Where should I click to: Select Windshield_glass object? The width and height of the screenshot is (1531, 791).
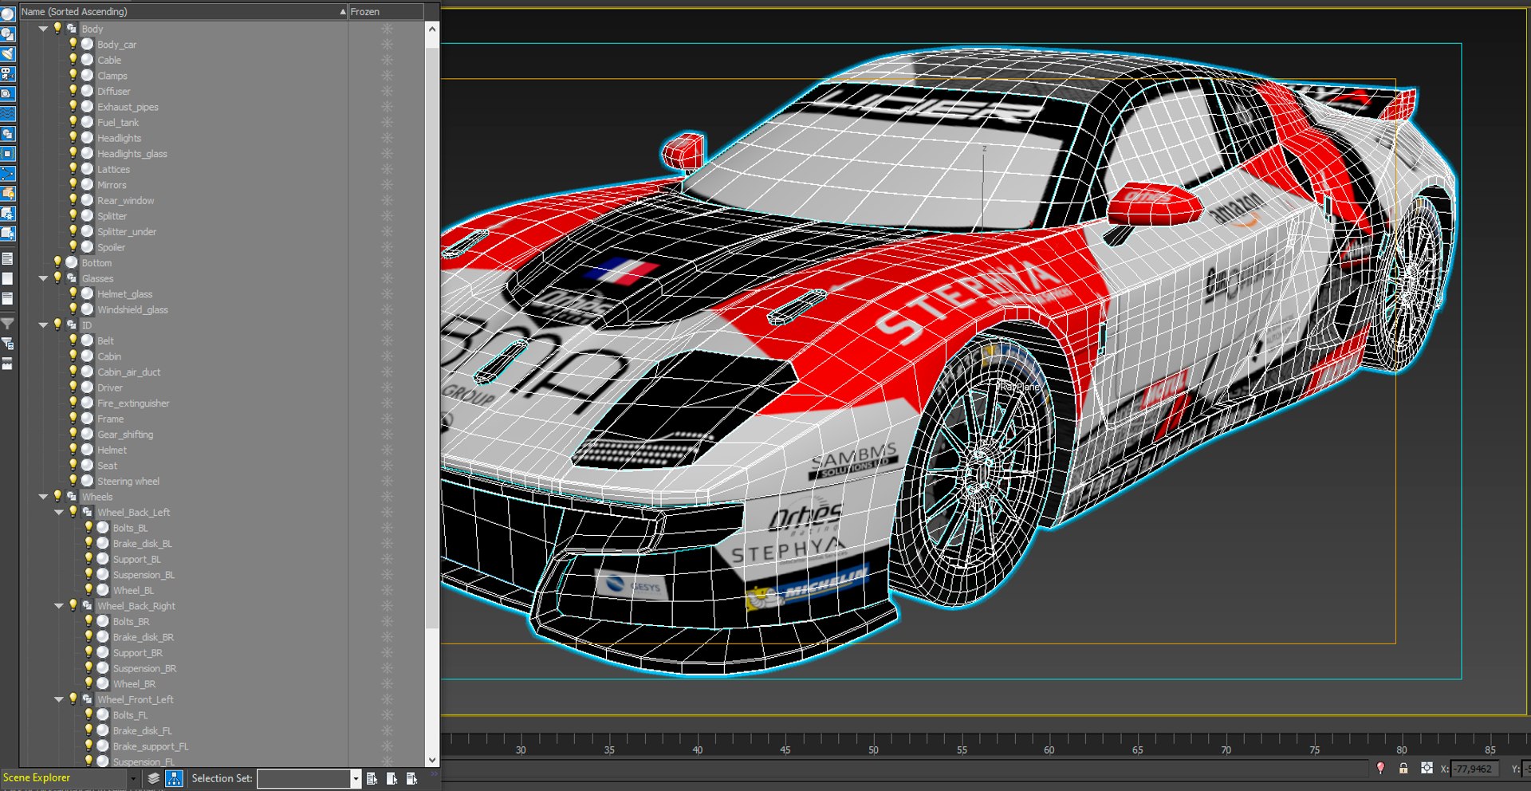(132, 309)
